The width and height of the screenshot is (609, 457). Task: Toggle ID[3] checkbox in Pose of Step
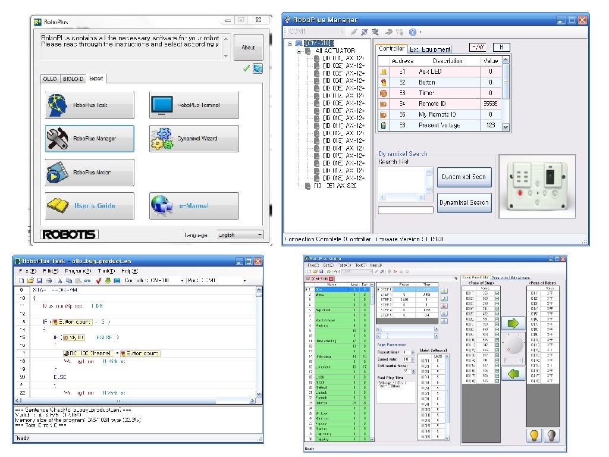(497, 304)
